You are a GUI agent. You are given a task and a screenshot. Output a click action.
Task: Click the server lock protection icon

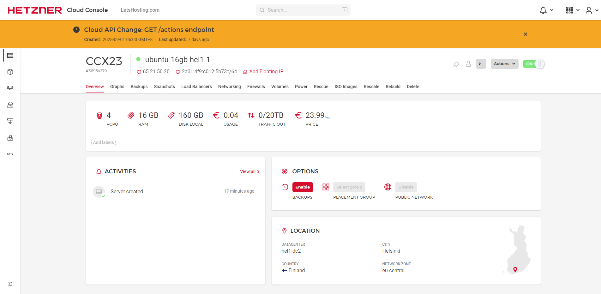(468, 64)
